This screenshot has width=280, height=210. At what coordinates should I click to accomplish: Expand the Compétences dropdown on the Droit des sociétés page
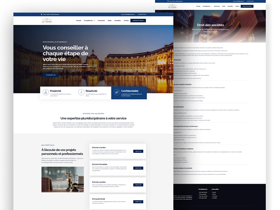tap(207, 6)
